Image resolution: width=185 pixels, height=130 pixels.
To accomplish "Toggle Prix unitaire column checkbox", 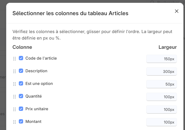I will coord(21,109).
